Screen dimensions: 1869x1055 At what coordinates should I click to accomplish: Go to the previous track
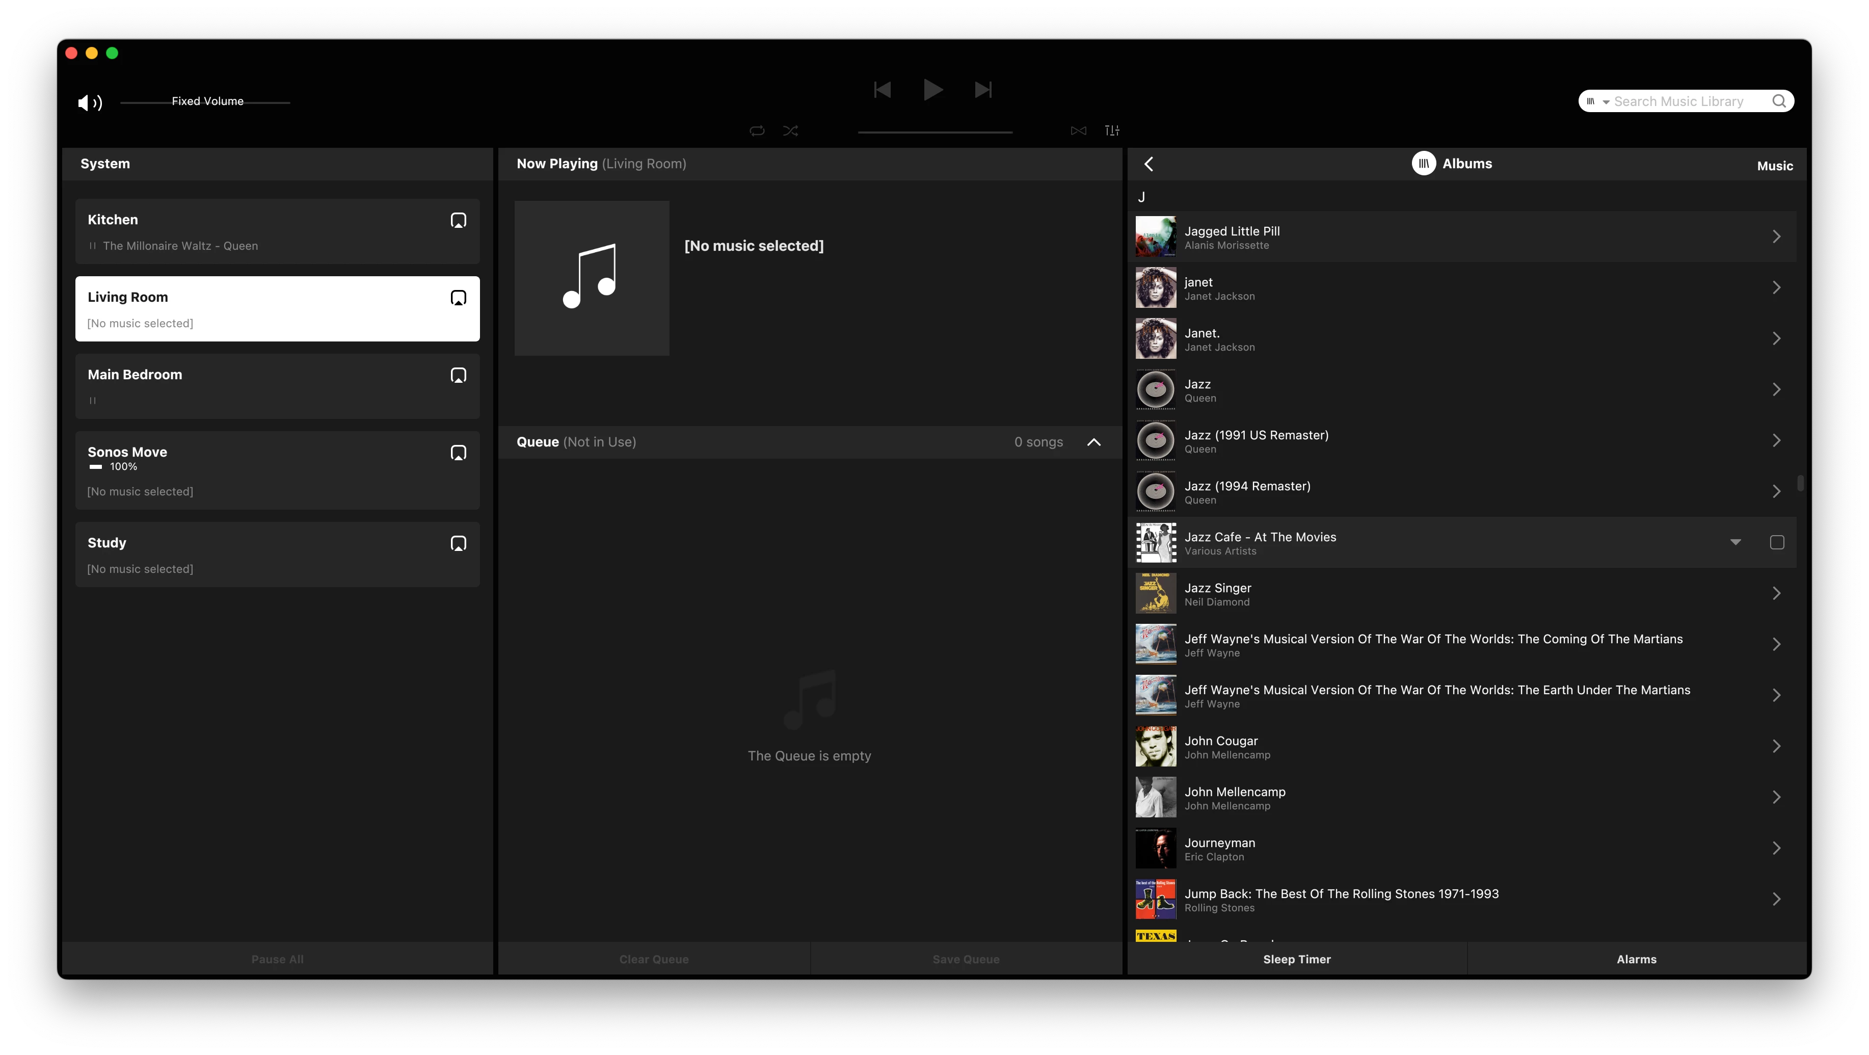(x=882, y=90)
